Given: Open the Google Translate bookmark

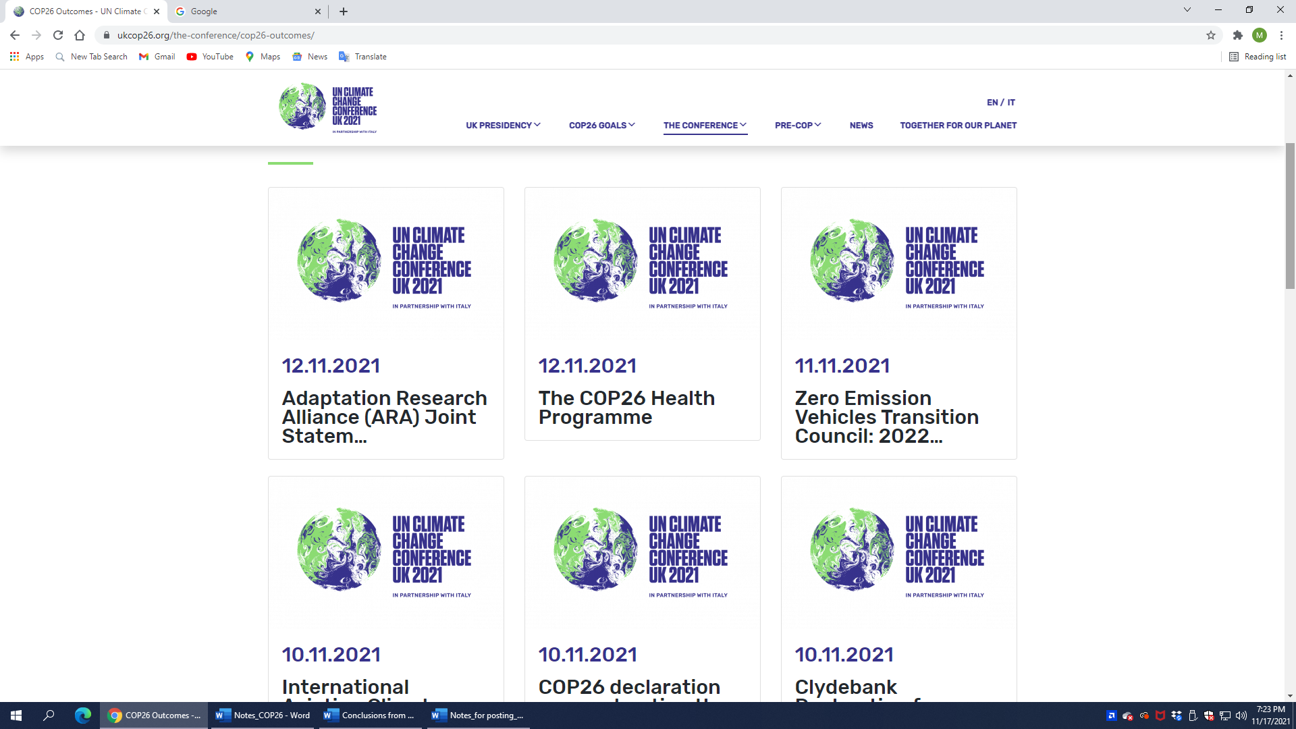Looking at the screenshot, I should click(x=362, y=57).
